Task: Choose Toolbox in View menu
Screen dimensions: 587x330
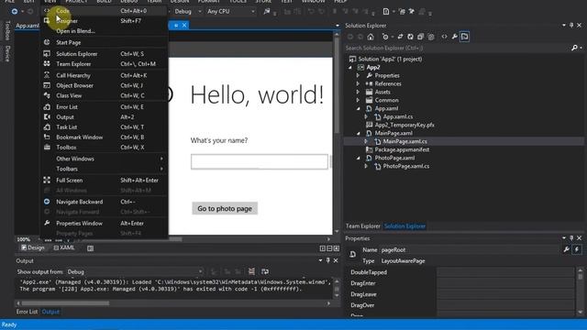Action: point(104,148)
